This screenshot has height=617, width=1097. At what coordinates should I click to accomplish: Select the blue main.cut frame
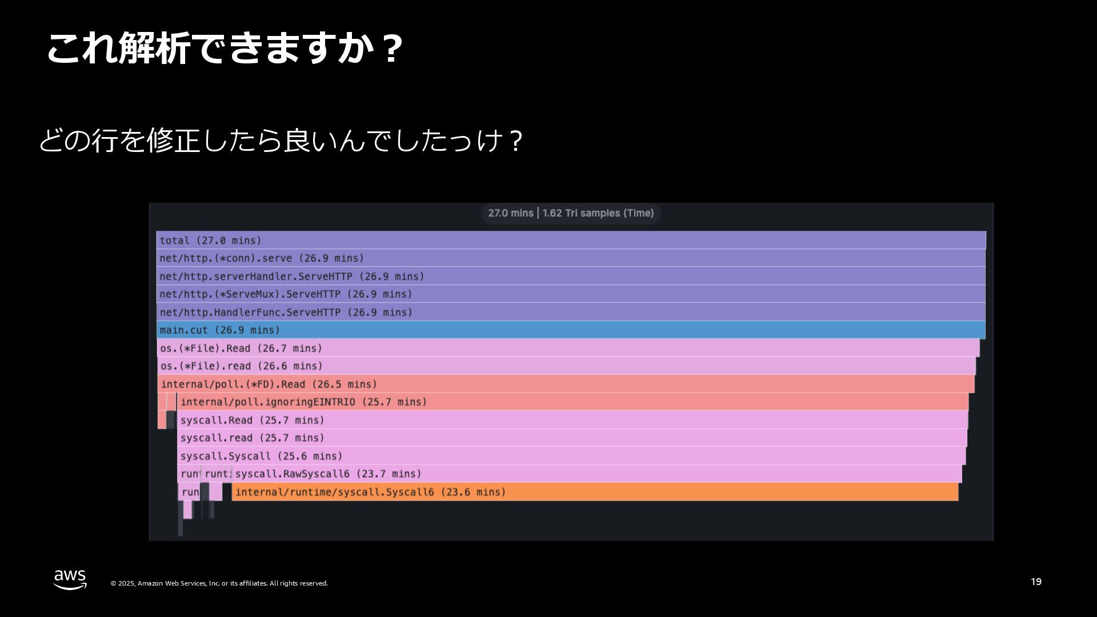[x=571, y=330]
